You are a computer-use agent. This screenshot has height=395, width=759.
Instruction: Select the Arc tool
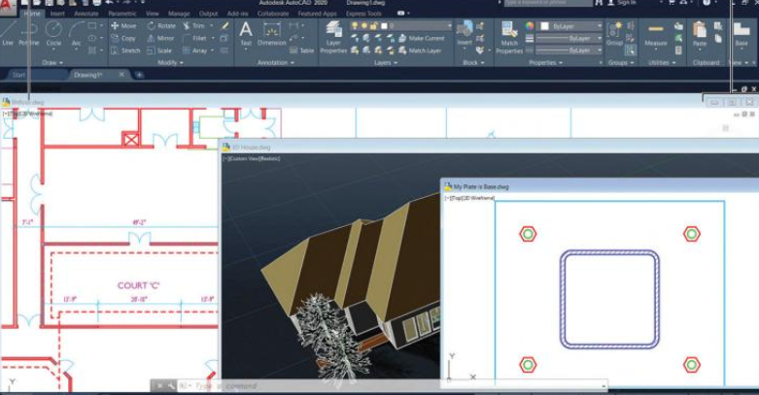pyautogui.click(x=77, y=34)
